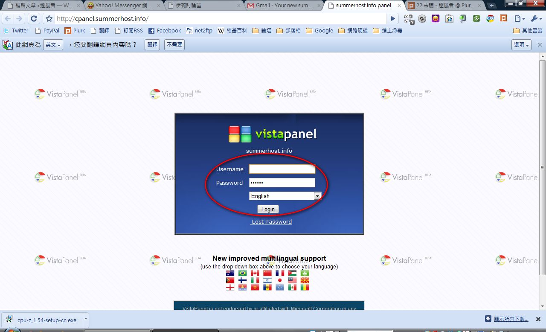This screenshot has height=332, width=546.
Task: Open the green monitor extension icon
Action: point(463,19)
